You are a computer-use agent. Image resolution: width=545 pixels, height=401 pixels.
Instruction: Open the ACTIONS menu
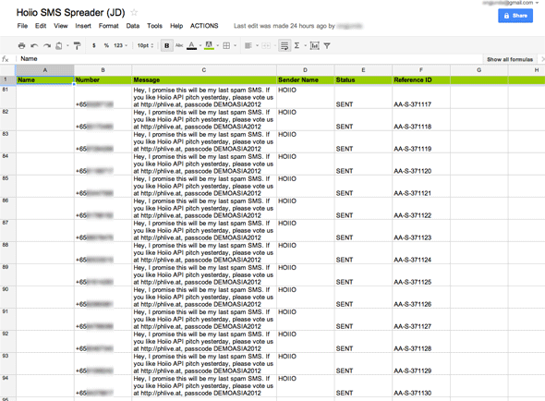pos(204,26)
